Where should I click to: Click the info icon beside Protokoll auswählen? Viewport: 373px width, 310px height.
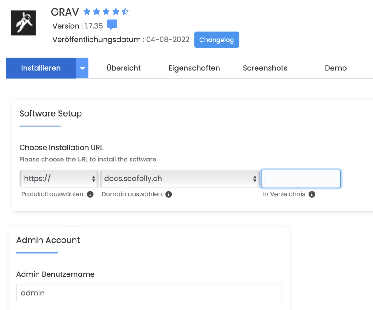point(90,194)
